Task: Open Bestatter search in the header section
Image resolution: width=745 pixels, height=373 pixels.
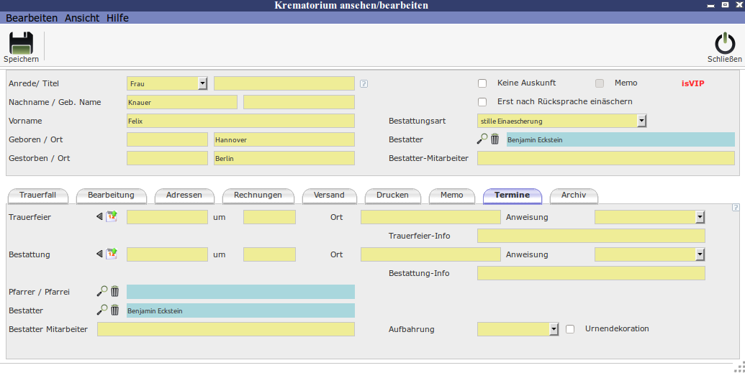Action: [x=482, y=139]
